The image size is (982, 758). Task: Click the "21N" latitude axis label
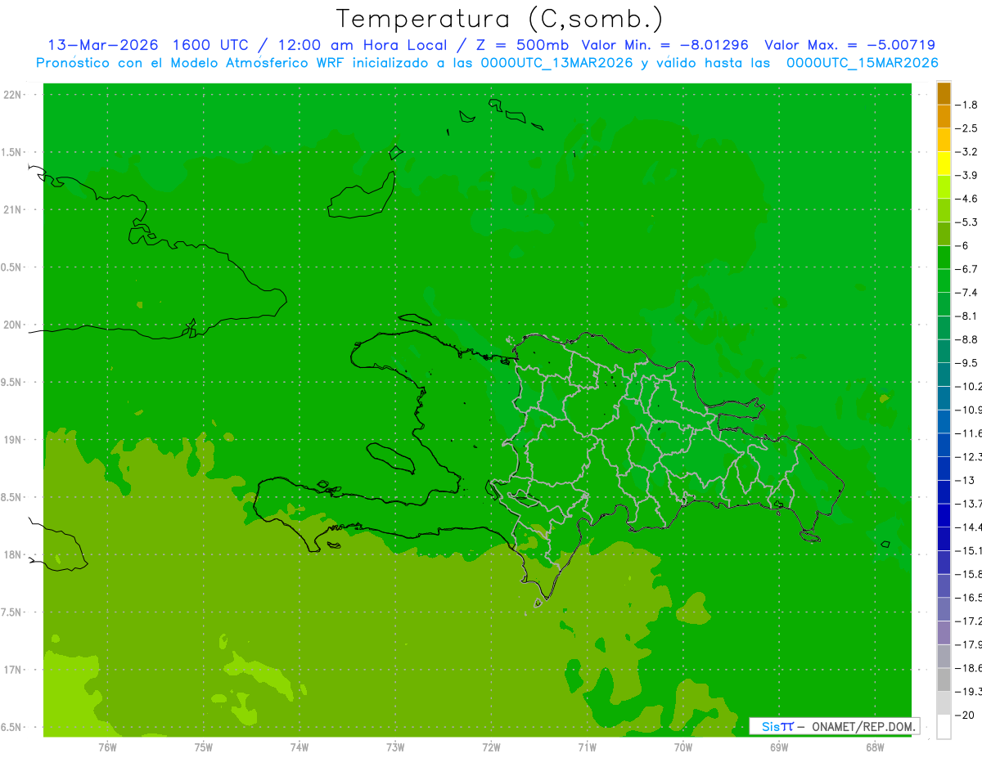tap(13, 210)
